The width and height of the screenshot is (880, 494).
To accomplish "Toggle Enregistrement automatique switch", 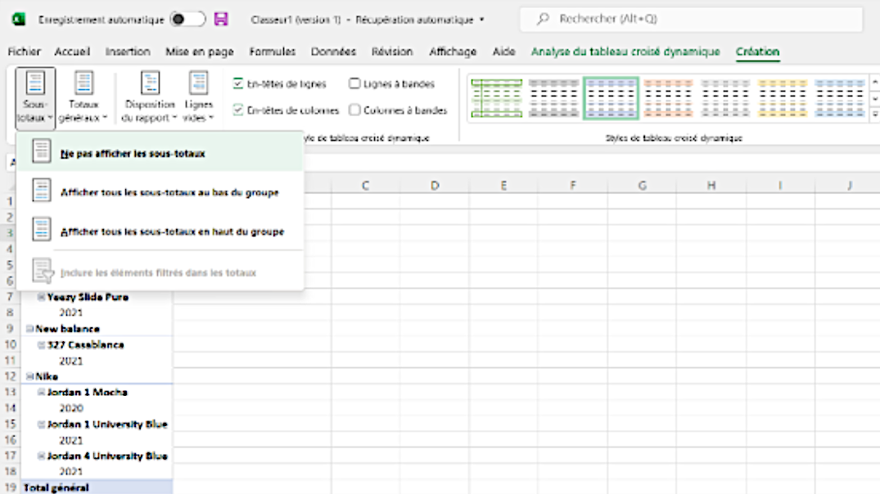I will (187, 19).
